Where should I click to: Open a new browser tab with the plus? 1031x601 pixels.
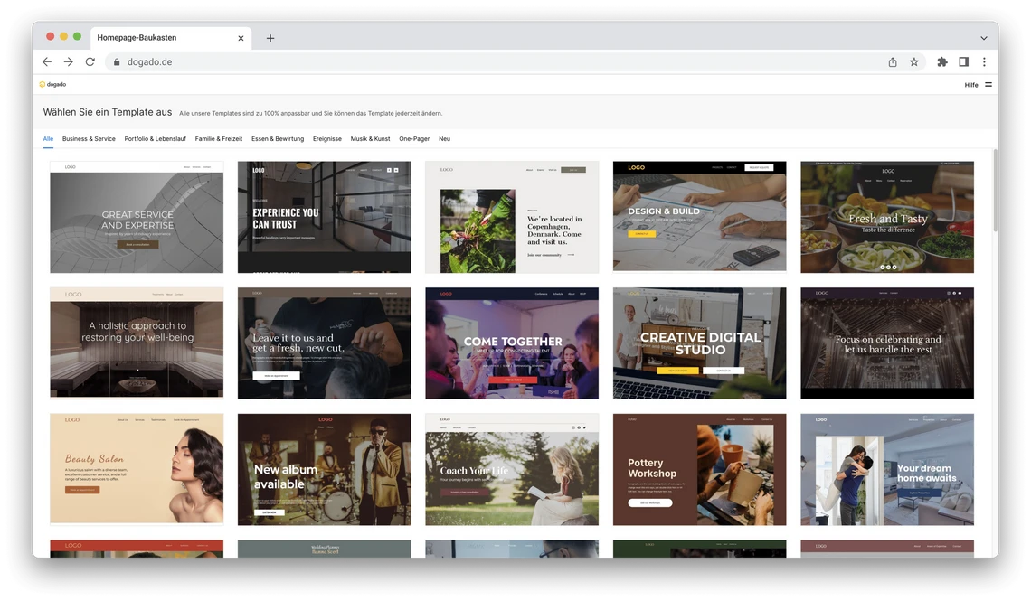[270, 37]
